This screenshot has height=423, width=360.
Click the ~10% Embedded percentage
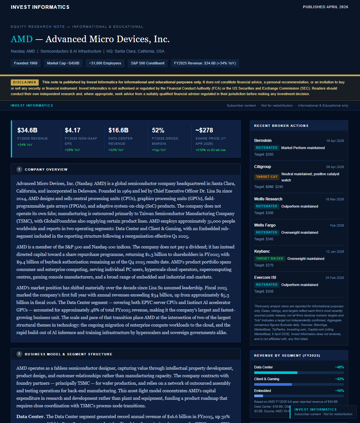(x=339, y=391)
